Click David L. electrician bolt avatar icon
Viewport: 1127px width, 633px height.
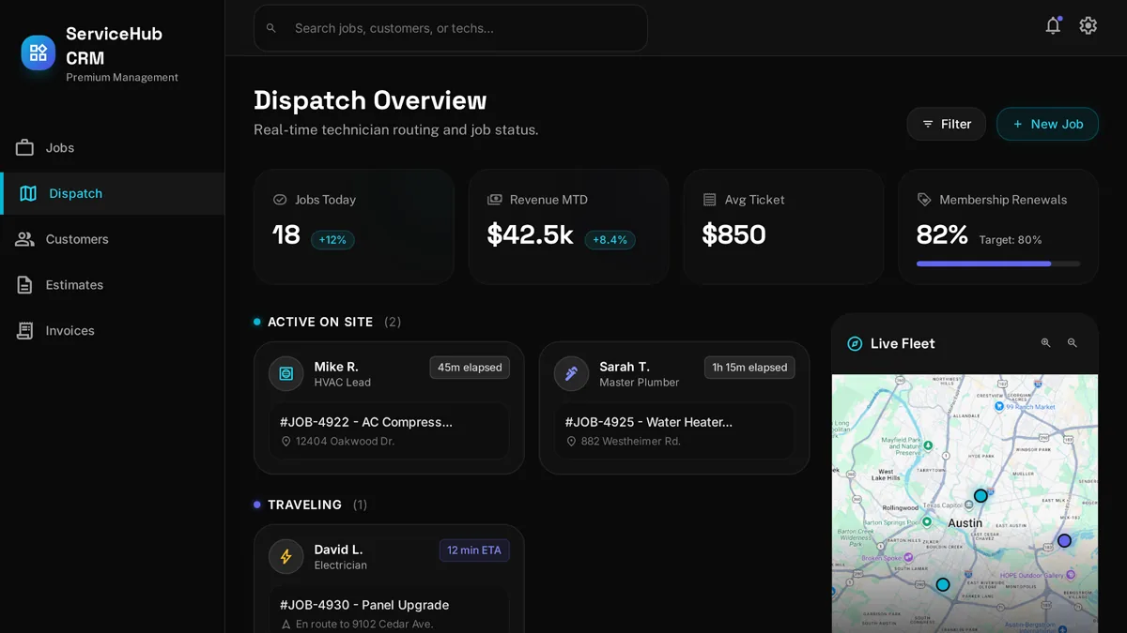[x=286, y=557]
